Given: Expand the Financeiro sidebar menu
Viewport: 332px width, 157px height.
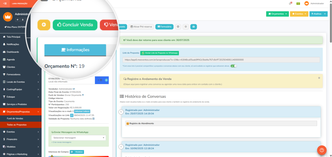Looking at the screenshot, I should tap(21, 139).
